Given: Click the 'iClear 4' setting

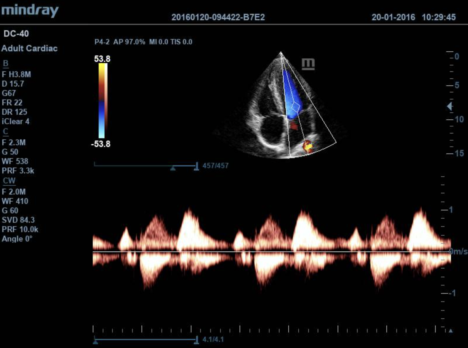Looking at the screenshot, I should 16,121.
